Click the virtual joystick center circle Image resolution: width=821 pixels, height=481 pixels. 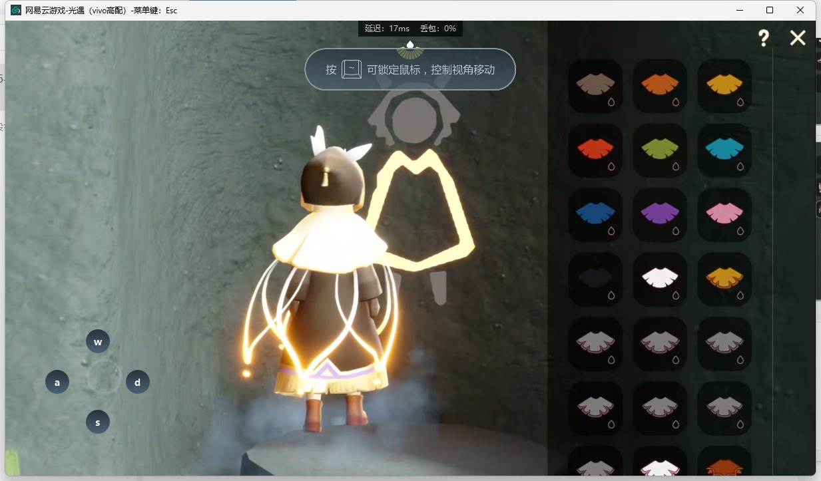[104, 378]
